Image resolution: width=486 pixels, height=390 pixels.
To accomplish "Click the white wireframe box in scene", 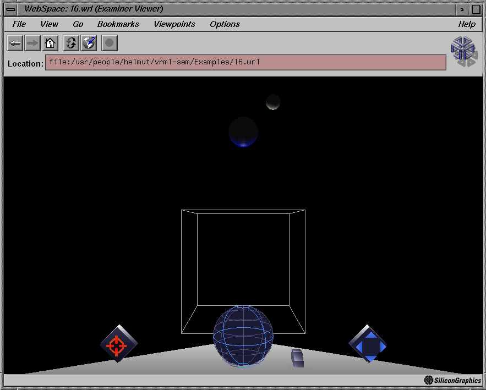I will [x=243, y=260].
